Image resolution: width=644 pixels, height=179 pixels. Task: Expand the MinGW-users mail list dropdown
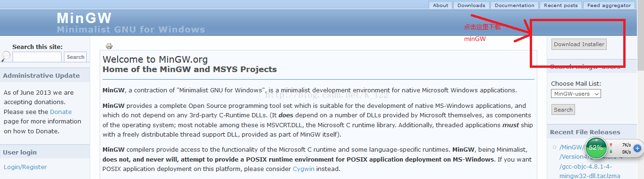coord(576,94)
